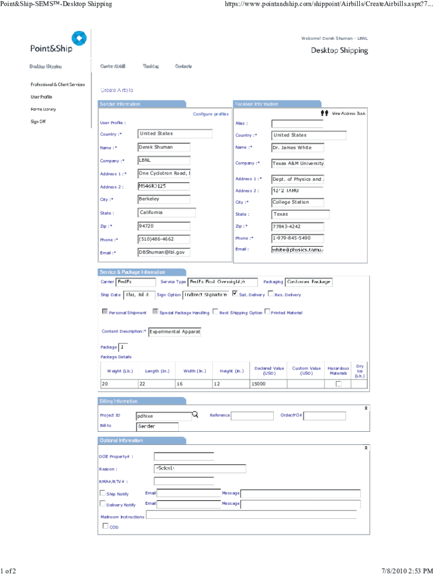Open the Carrier dropdown
Image resolution: width=433 pixels, height=575 pixels.
click(136, 282)
